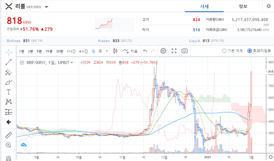
Task: Switch to the 정보 tab
Action: (243, 7)
